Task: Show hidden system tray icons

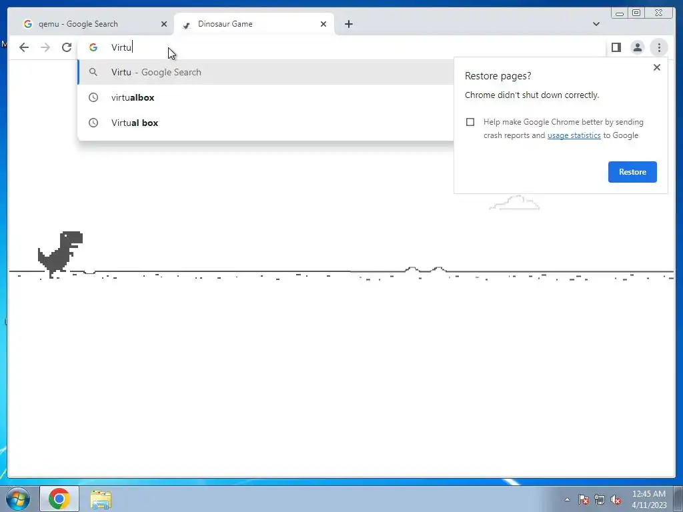Action: tap(567, 499)
